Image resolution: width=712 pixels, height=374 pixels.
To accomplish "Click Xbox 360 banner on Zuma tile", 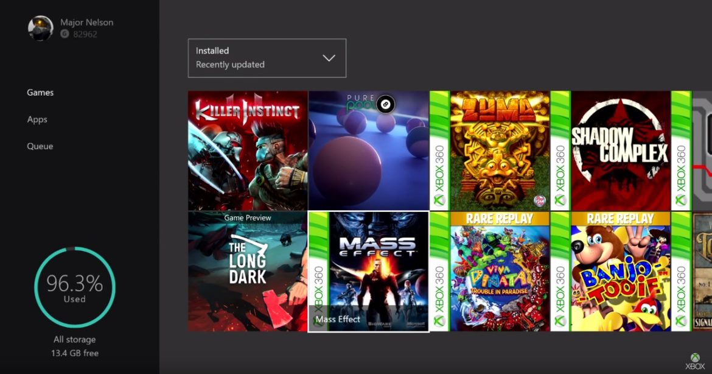I will (x=439, y=150).
